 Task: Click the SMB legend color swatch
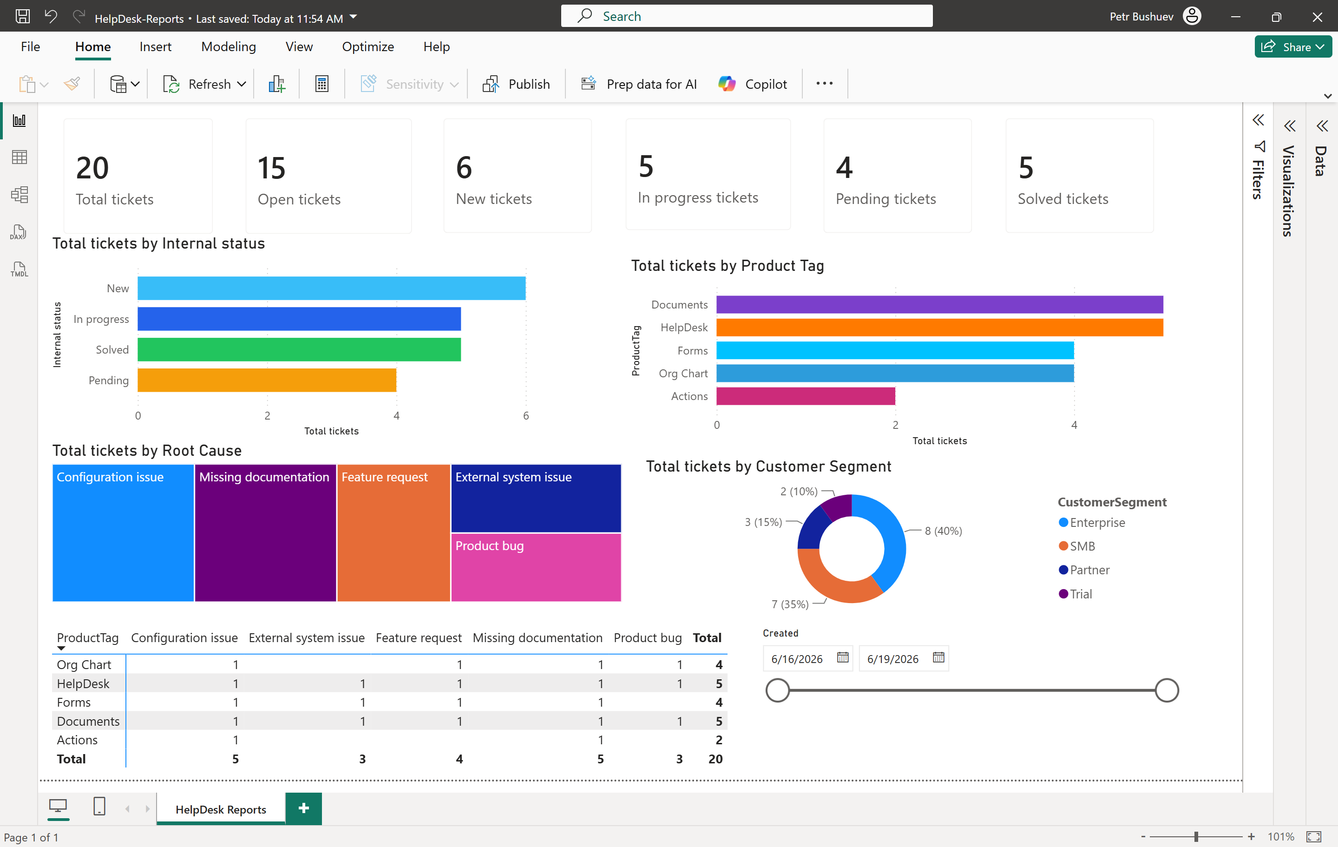[x=1063, y=546]
